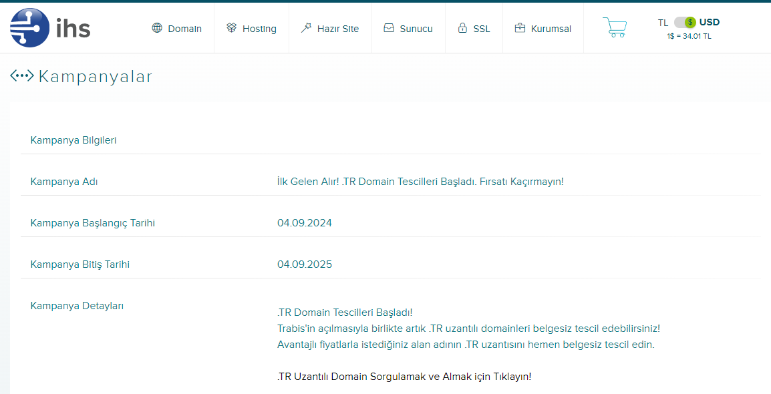The image size is (771, 394).
Task: Click the server tray icon beside Sunucu
Action: click(389, 28)
